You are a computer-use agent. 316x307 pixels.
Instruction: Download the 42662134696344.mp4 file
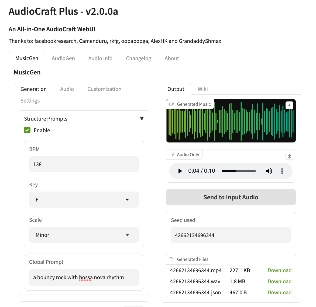tap(280, 270)
